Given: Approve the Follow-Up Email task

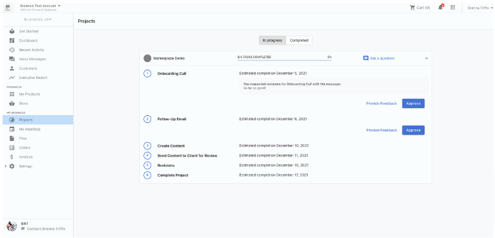Looking at the screenshot, I should tap(413, 130).
